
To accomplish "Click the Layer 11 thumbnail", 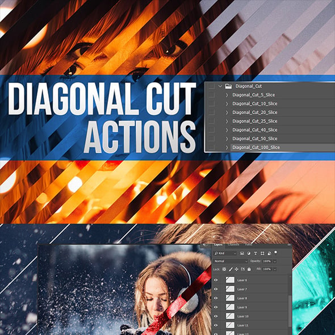I will (x=230, y=325).
